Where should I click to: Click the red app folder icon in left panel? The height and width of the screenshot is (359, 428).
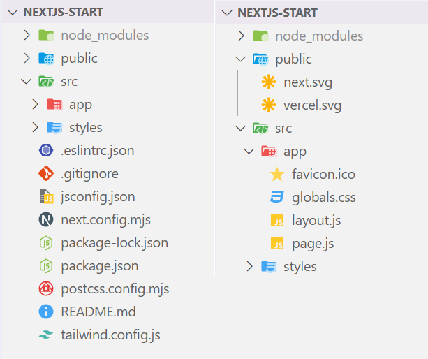point(54,104)
